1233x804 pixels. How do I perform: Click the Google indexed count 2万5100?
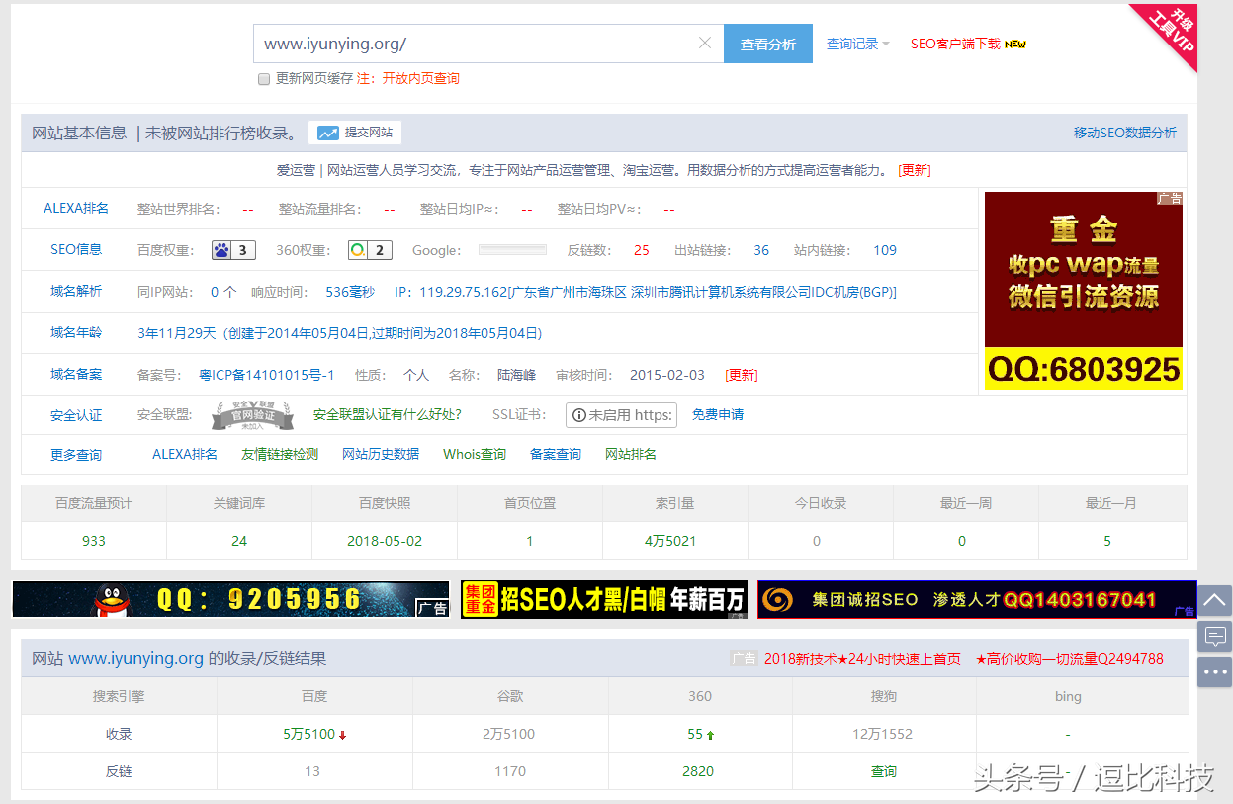click(509, 734)
